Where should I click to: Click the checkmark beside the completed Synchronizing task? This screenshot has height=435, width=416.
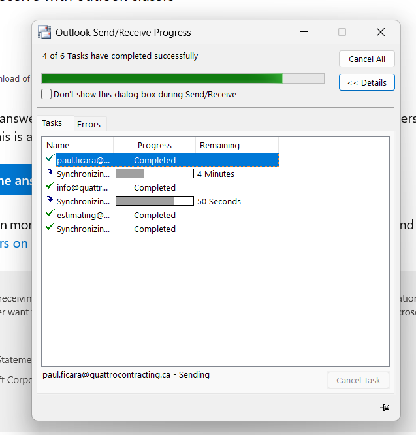tap(50, 227)
